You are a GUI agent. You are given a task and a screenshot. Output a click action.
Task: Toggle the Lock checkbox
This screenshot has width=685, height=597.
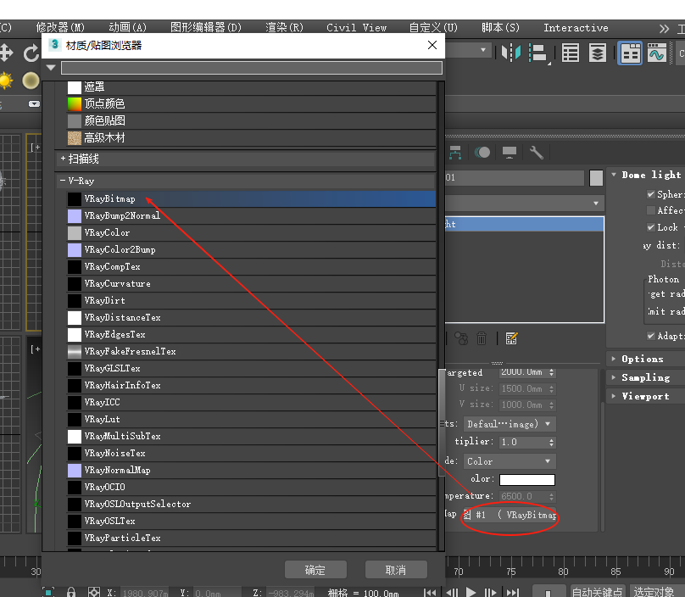[x=651, y=227]
